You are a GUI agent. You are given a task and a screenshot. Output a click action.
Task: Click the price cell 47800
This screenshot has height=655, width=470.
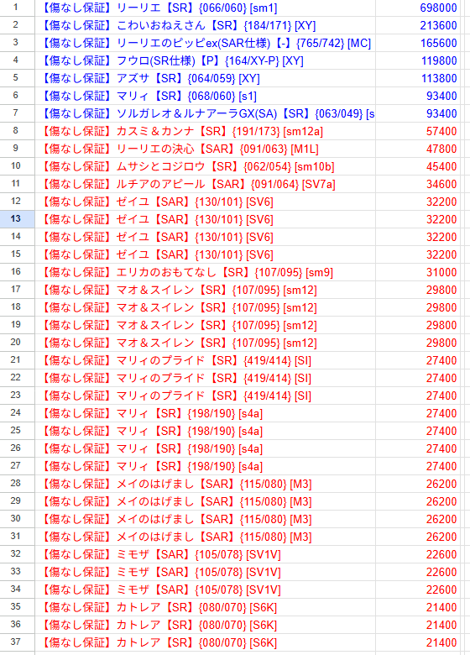[417, 149]
